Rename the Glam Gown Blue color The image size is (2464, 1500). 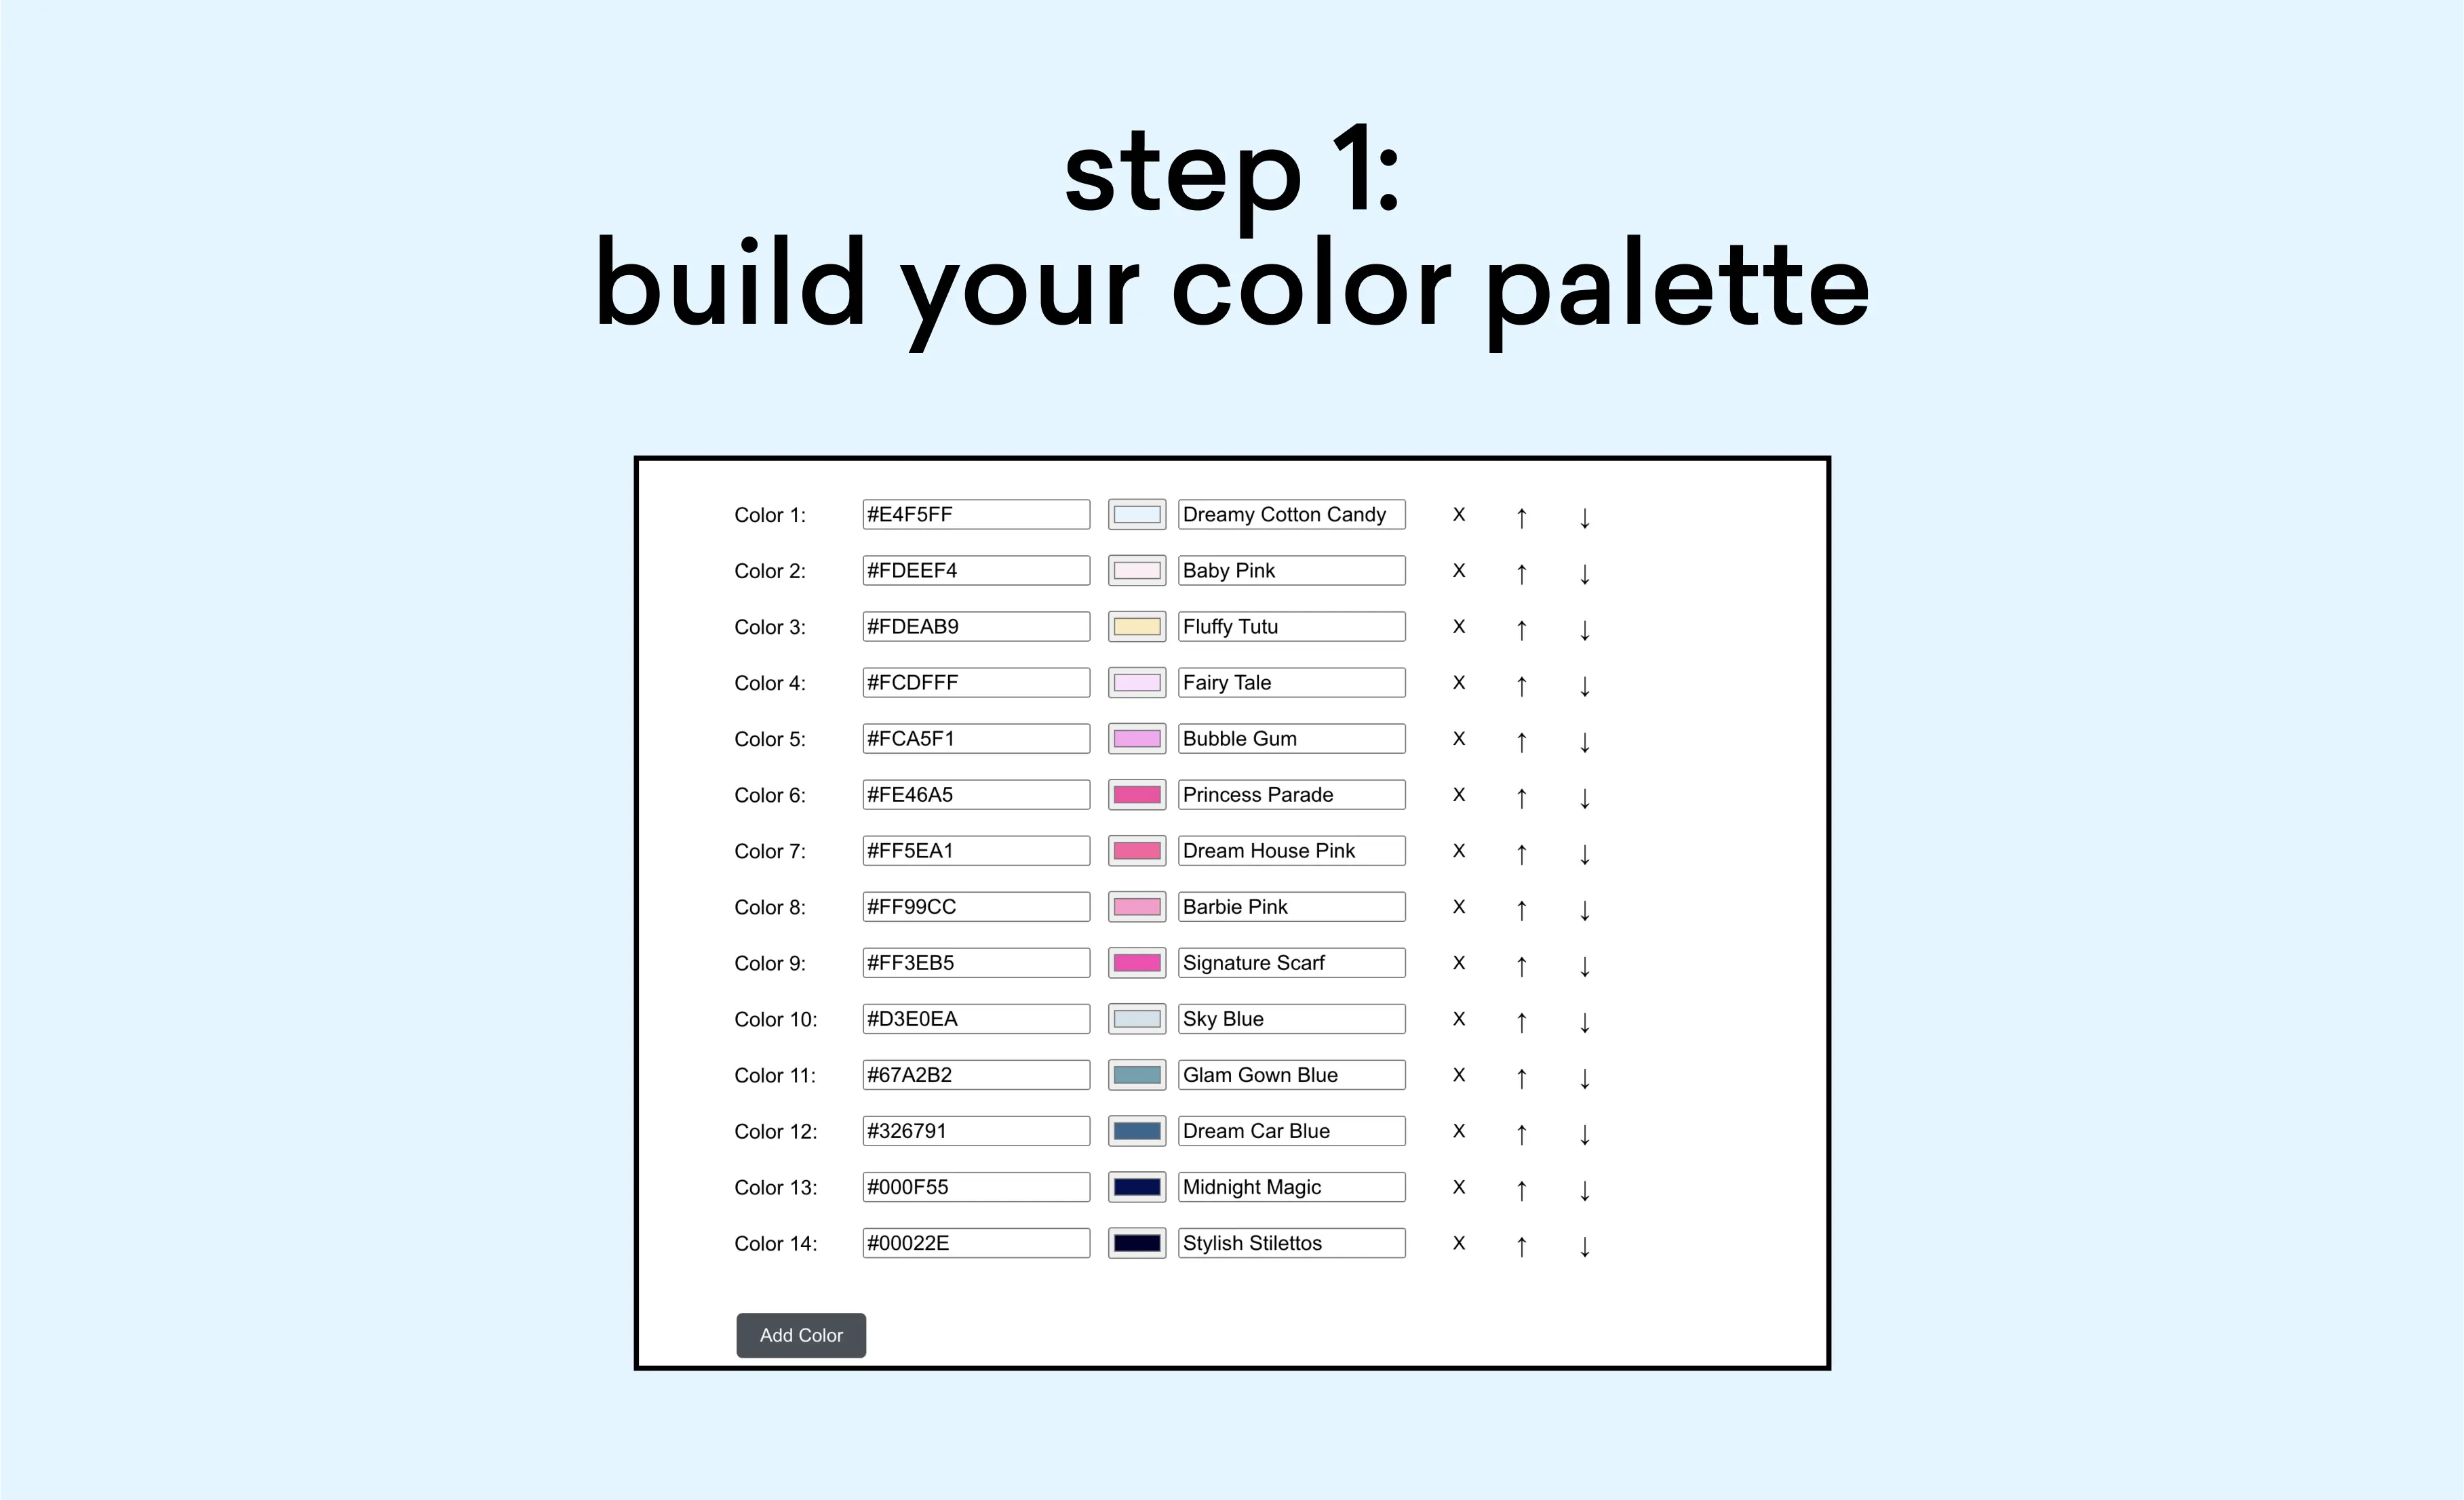(1292, 1074)
